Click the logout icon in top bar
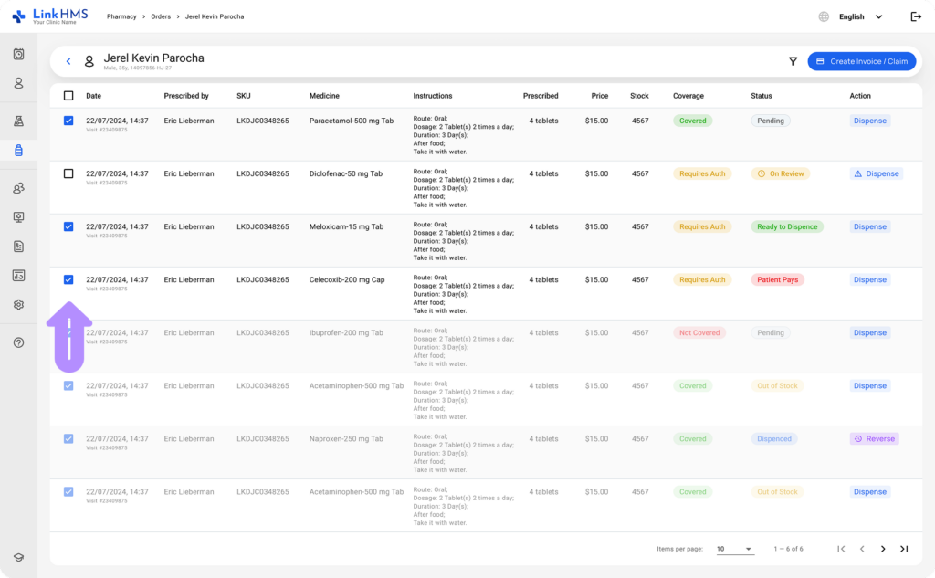This screenshot has height=578, width=935. [916, 16]
